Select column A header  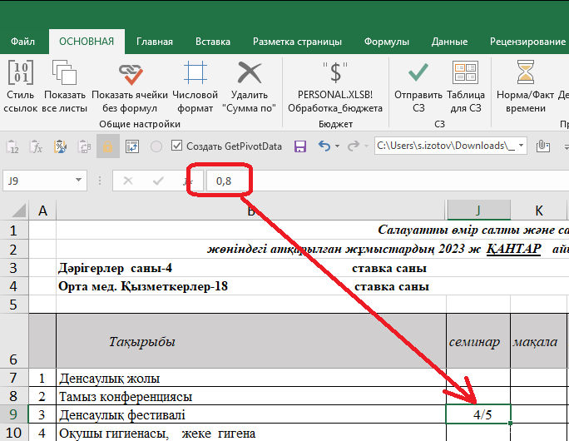[42, 211]
